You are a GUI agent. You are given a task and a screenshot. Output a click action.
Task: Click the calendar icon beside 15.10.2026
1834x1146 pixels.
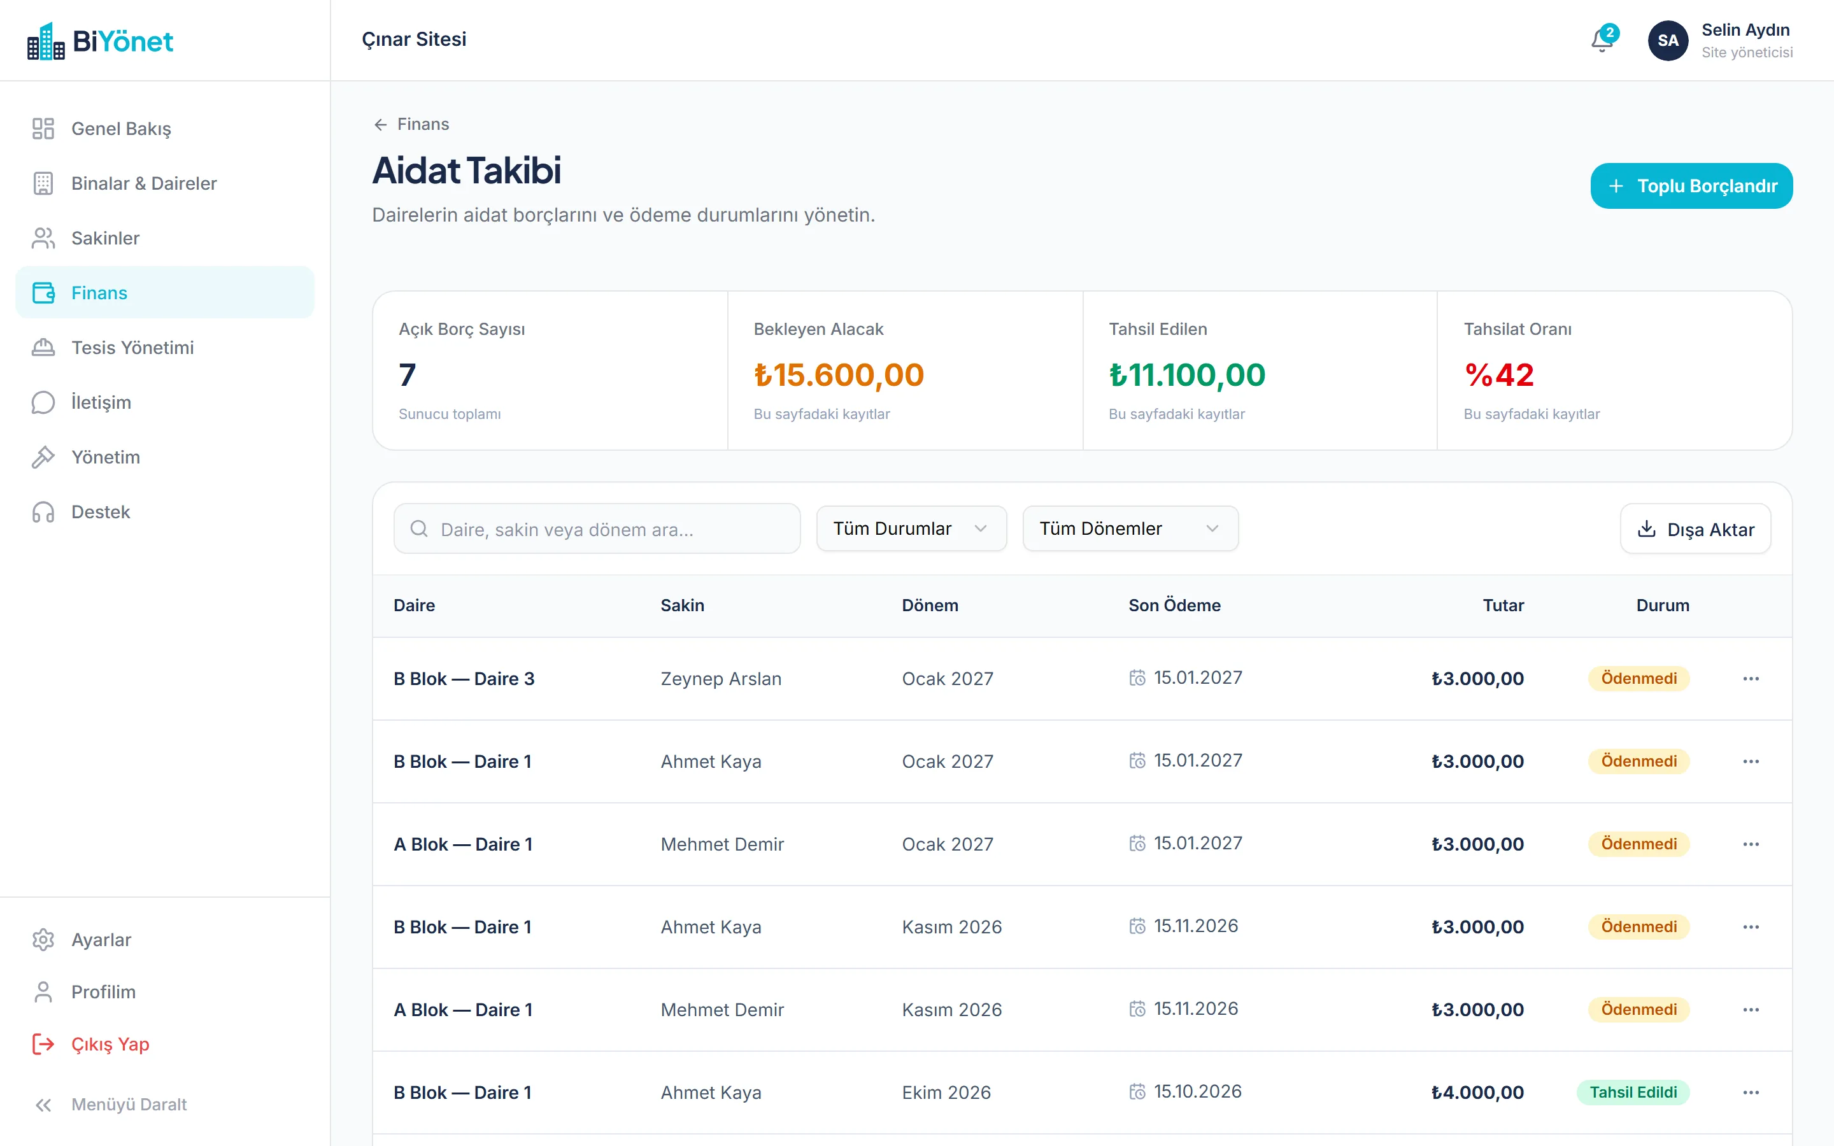coord(1137,1091)
